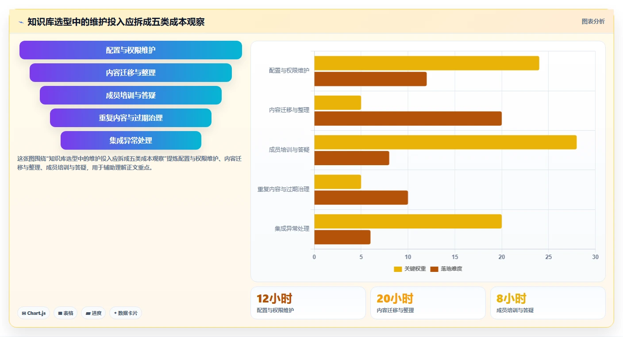This screenshot has height=337, width=623.
Task: Select the 重复内容与过期治理 funnel stage
Action: (131, 118)
